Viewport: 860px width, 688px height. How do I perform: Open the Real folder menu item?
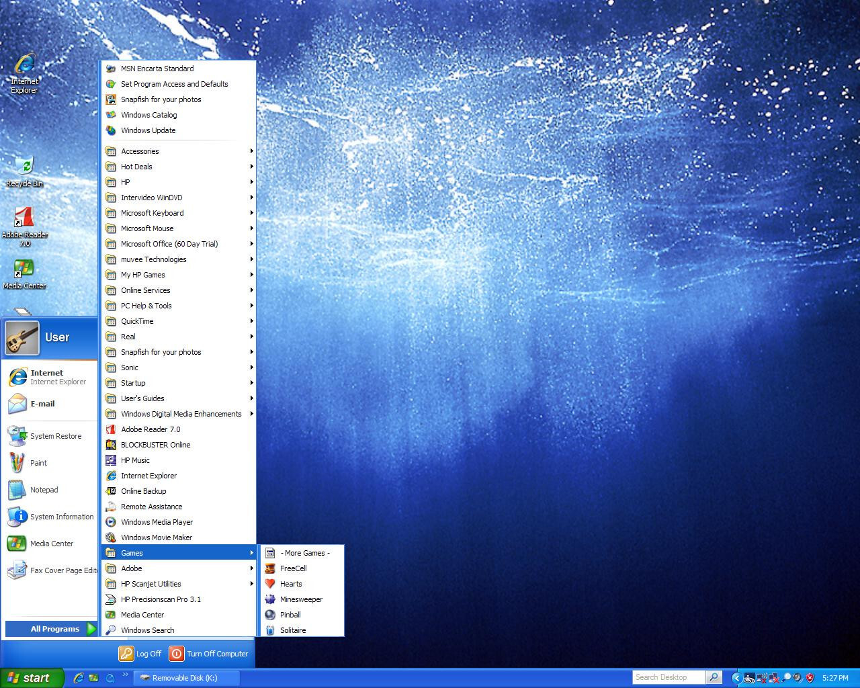pyautogui.click(x=179, y=337)
